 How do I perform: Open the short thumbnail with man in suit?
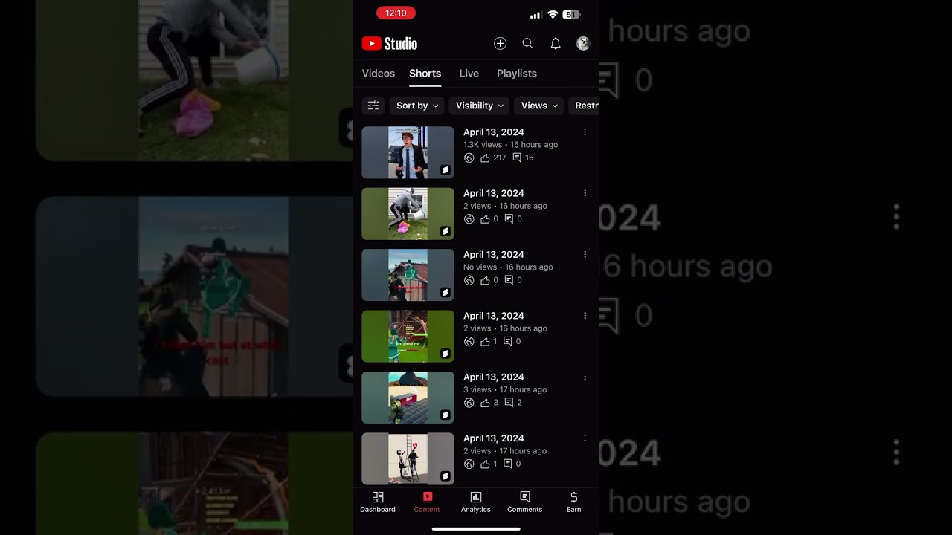[x=408, y=152]
